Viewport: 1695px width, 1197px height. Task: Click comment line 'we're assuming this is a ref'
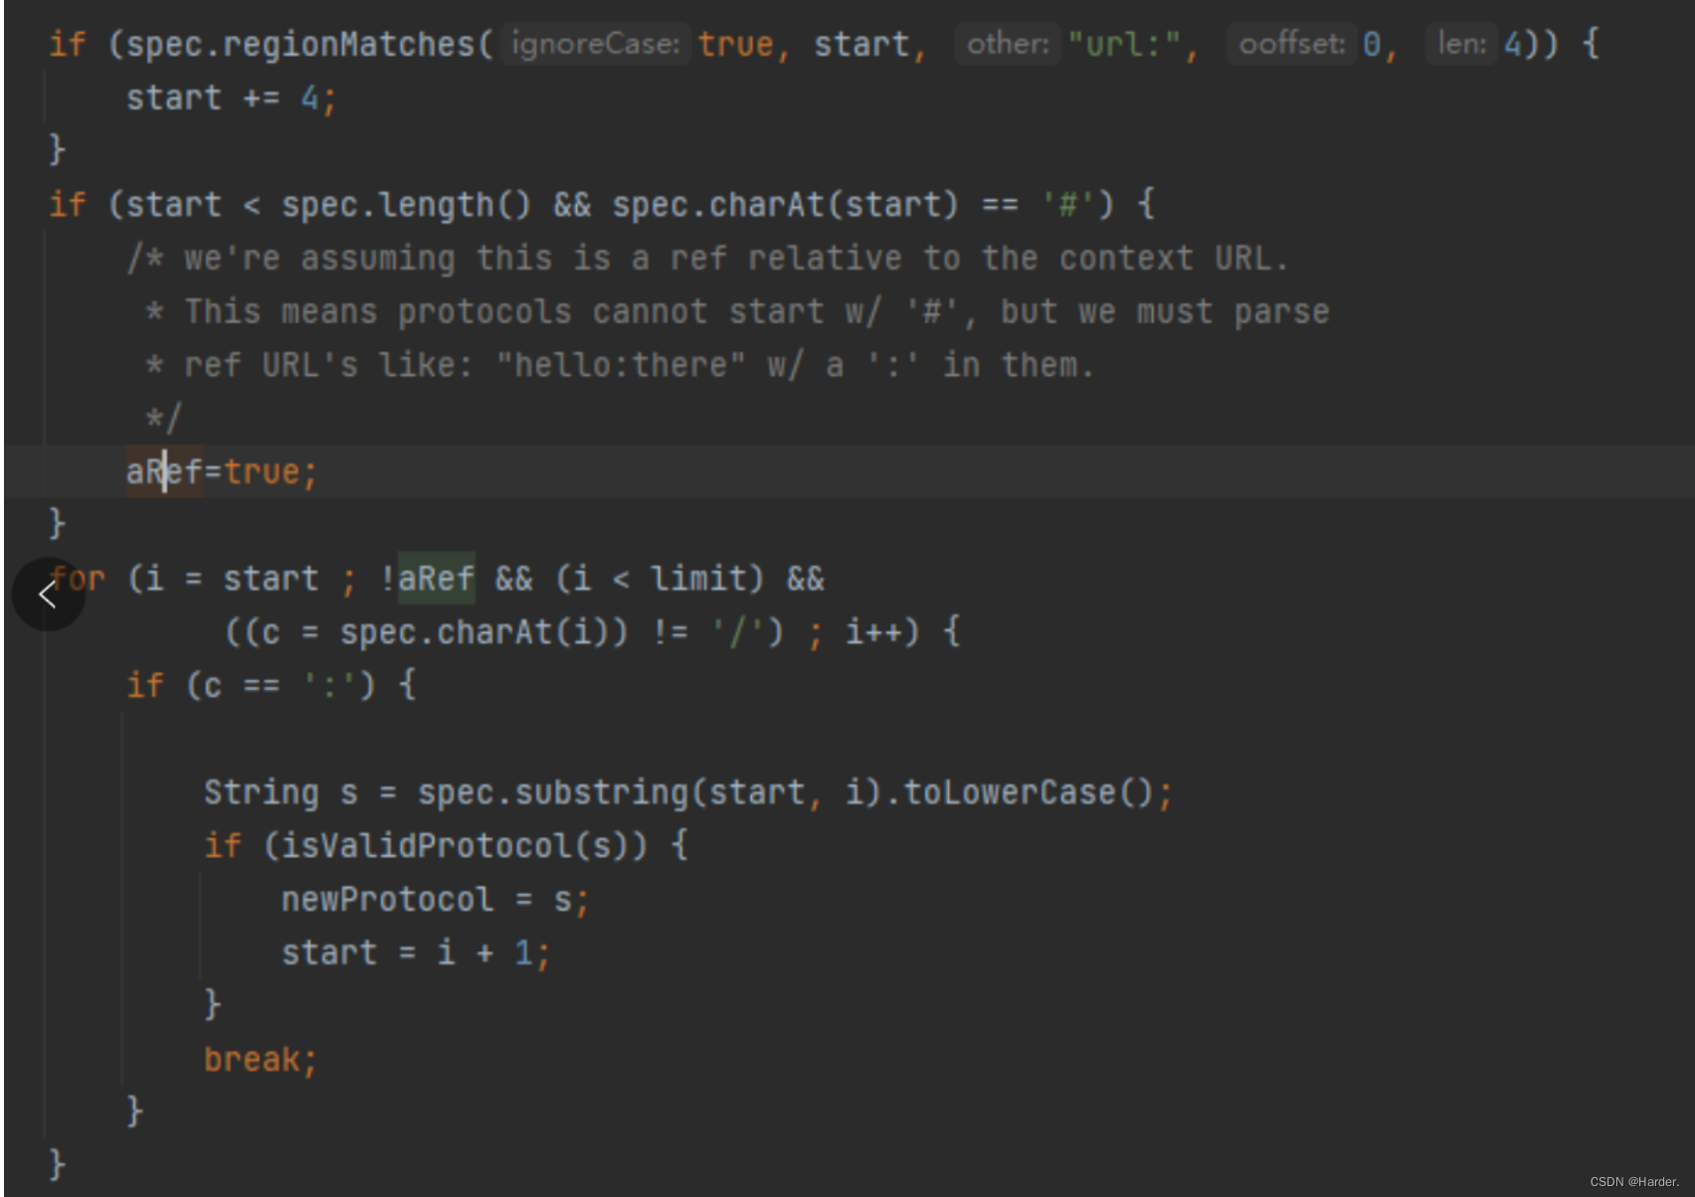pyautogui.click(x=707, y=258)
